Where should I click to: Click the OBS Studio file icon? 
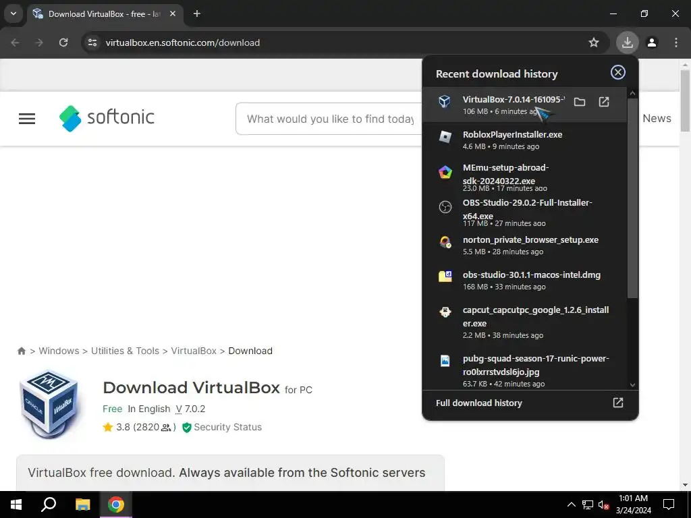[445, 206]
